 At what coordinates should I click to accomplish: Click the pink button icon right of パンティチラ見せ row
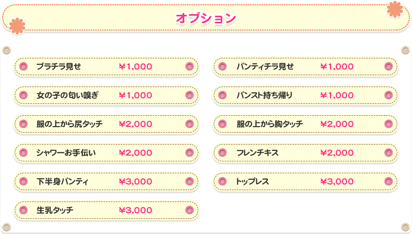click(x=388, y=67)
